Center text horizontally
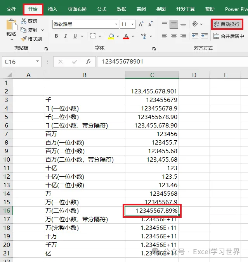 [174, 36]
